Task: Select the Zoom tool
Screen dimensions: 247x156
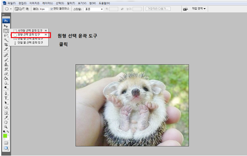Action: coord(6,127)
